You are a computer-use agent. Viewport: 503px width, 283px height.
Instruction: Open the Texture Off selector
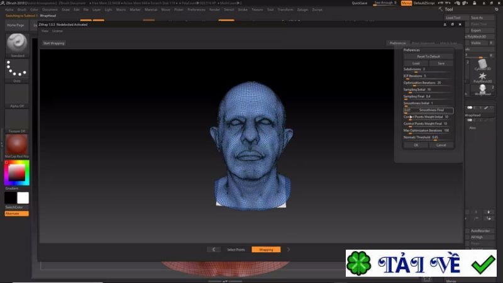tap(17, 119)
